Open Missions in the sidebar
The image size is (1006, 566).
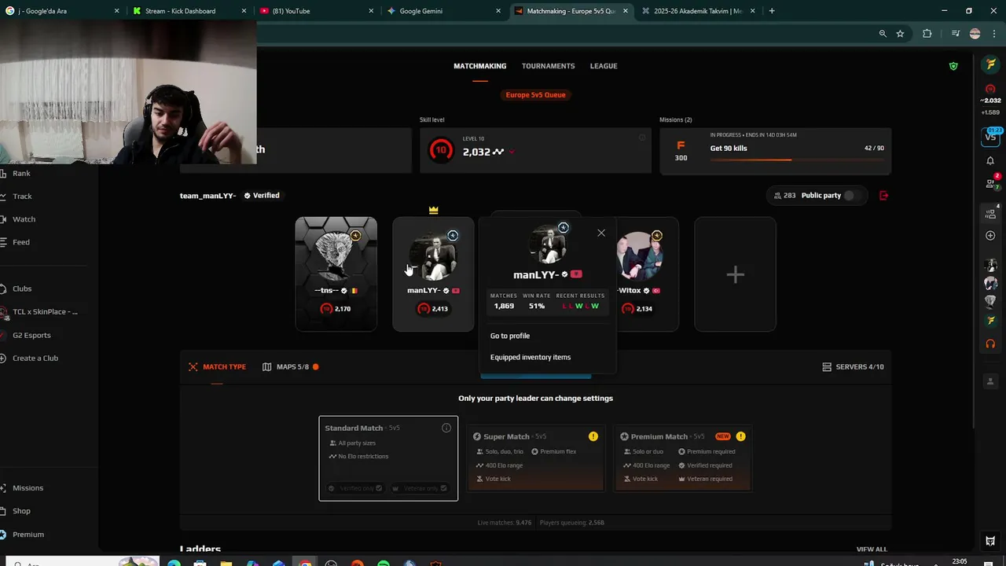28,488
